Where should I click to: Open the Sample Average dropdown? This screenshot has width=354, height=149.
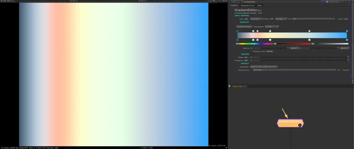[281, 19]
